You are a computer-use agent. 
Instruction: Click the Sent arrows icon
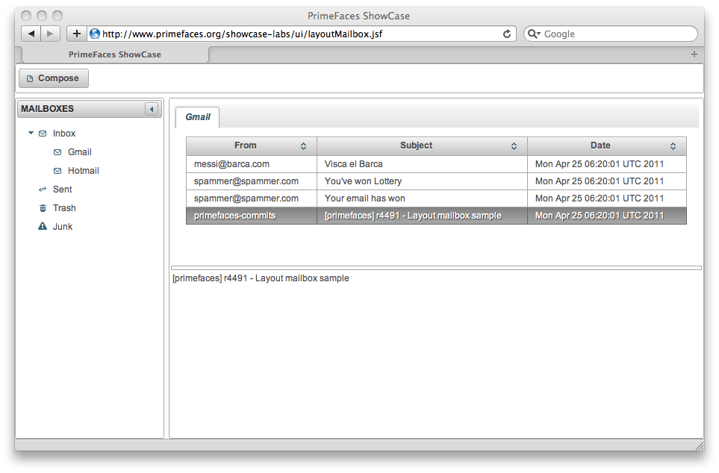(43, 189)
